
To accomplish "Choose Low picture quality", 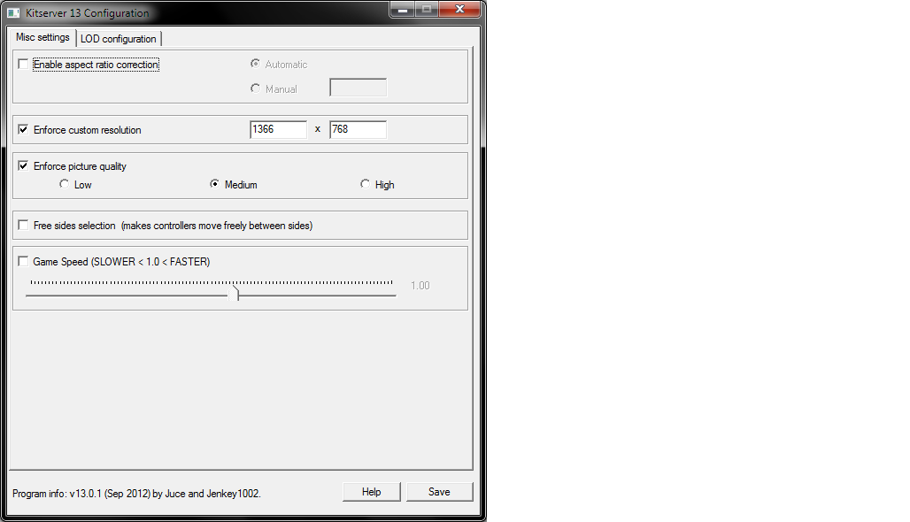I will pos(64,184).
